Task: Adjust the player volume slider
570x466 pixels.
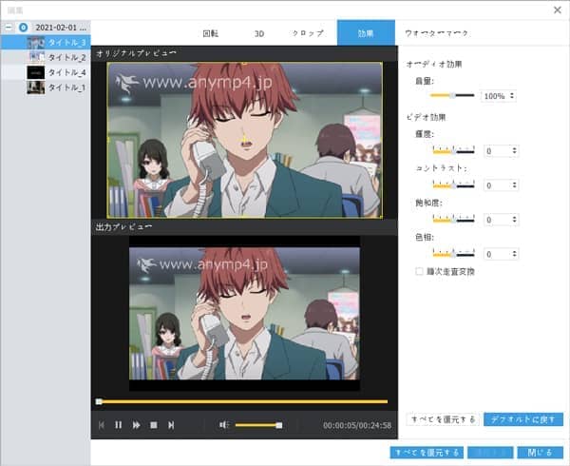Action: coord(258,425)
